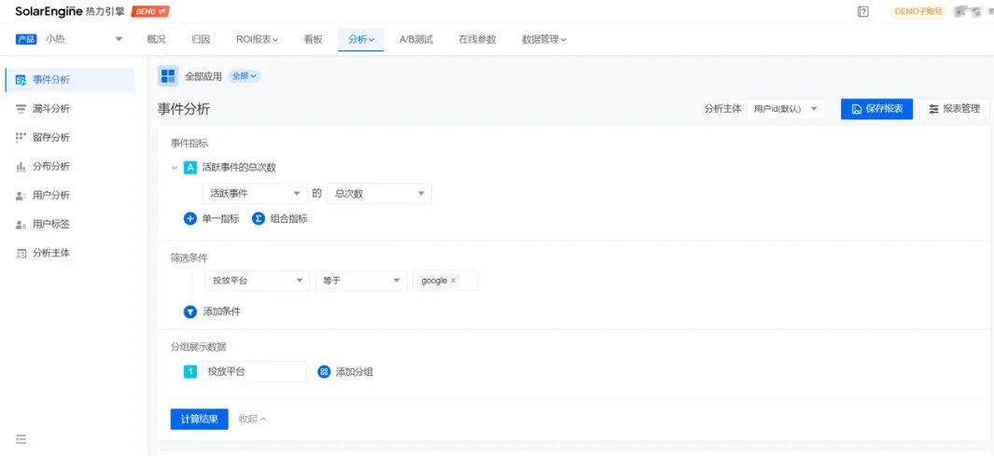Collapse the 活跃事件的总次数 indicator row
This screenshot has width=994, height=456.
175,167
